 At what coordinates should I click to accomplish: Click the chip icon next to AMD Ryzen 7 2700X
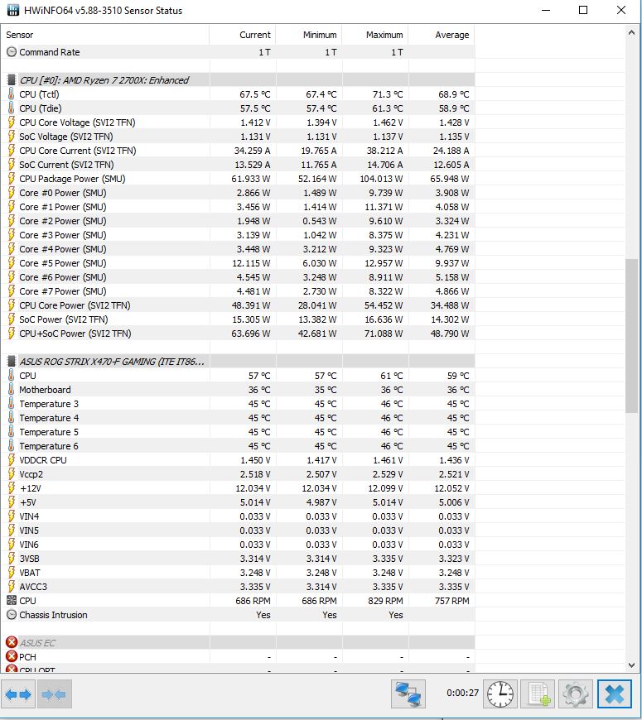pyautogui.click(x=12, y=80)
